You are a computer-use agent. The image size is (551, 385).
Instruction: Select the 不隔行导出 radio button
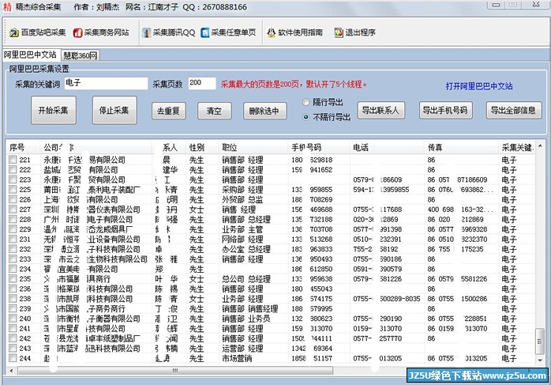[306, 117]
